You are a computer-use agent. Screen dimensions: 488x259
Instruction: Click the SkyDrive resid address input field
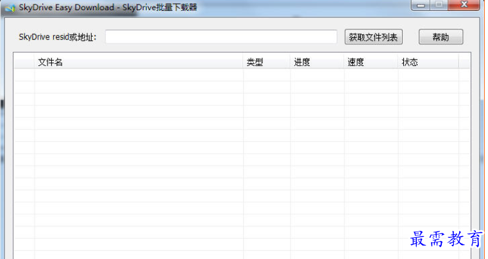[221, 37]
